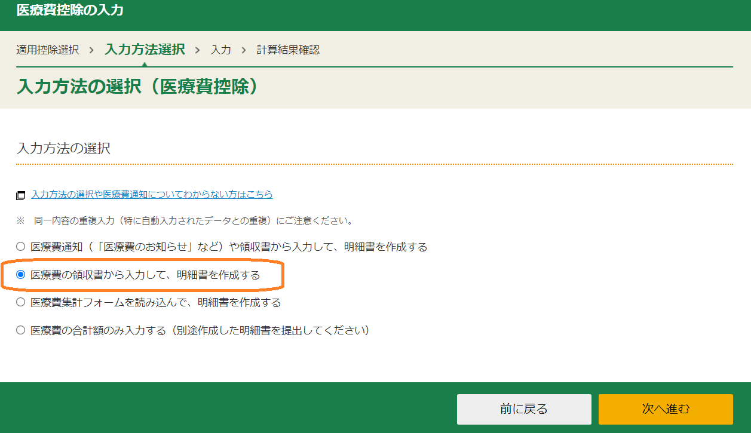Select the 医療費の領収書から入力して radio option
Image resolution: width=751 pixels, height=433 pixels.
(x=21, y=275)
